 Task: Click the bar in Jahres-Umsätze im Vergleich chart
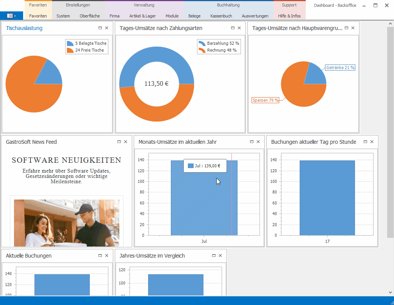pyautogui.click(x=176, y=285)
